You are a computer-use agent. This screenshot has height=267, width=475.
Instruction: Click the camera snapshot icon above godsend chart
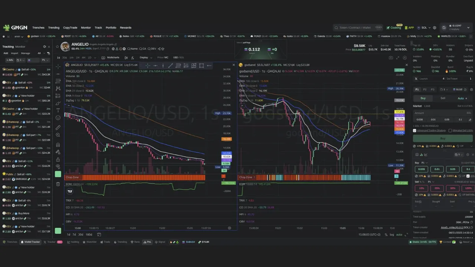pos(391,58)
